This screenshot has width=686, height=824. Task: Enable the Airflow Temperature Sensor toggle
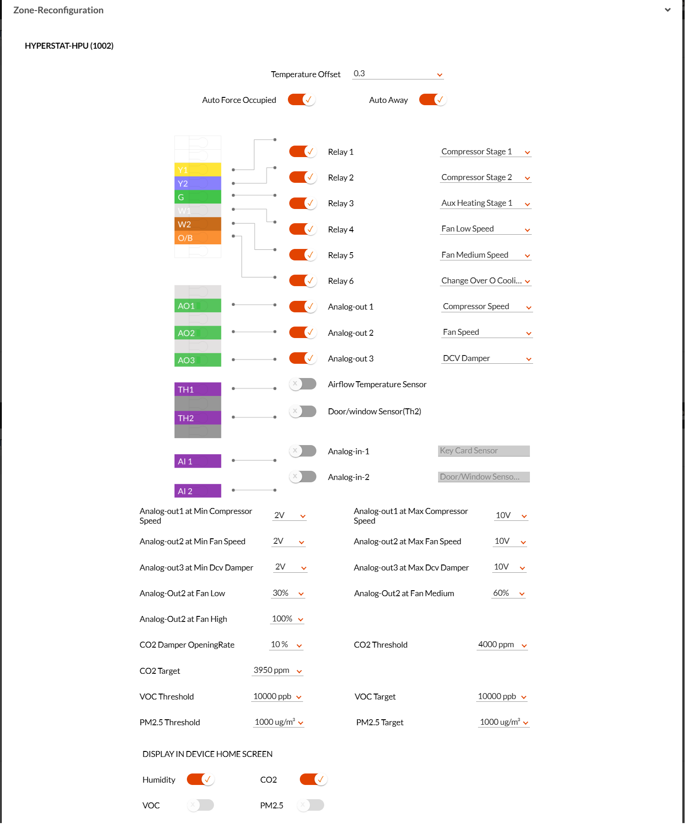(x=303, y=384)
